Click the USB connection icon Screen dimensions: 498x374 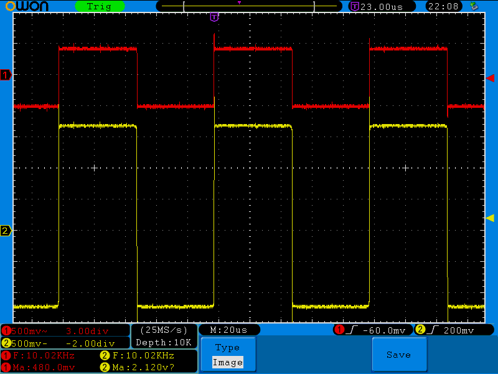474,6
